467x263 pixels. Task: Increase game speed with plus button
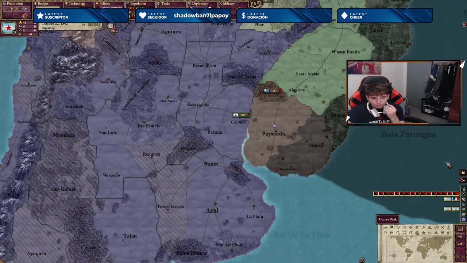90,24
